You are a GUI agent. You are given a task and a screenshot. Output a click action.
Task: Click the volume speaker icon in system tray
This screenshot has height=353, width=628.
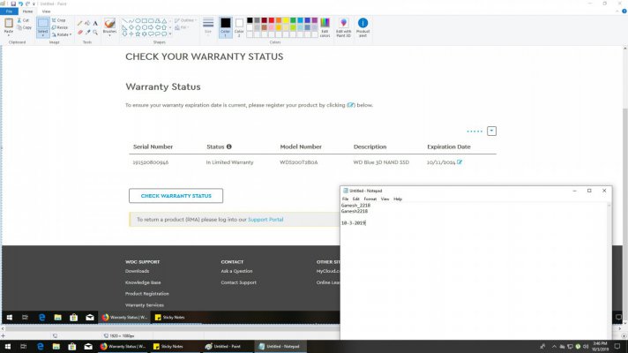coord(586,347)
